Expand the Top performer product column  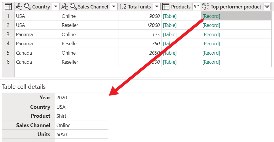click(x=267, y=6)
